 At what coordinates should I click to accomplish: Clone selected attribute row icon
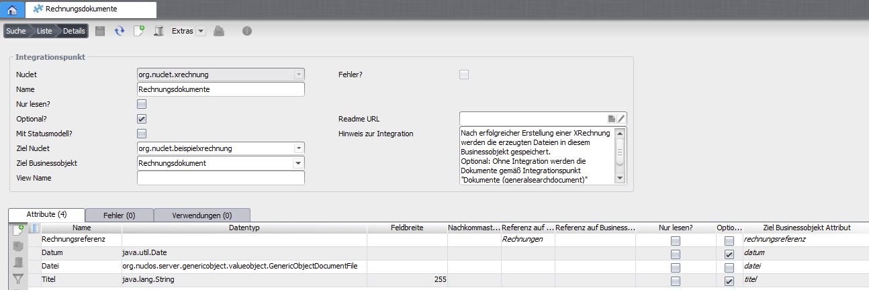(x=19, y=246)
